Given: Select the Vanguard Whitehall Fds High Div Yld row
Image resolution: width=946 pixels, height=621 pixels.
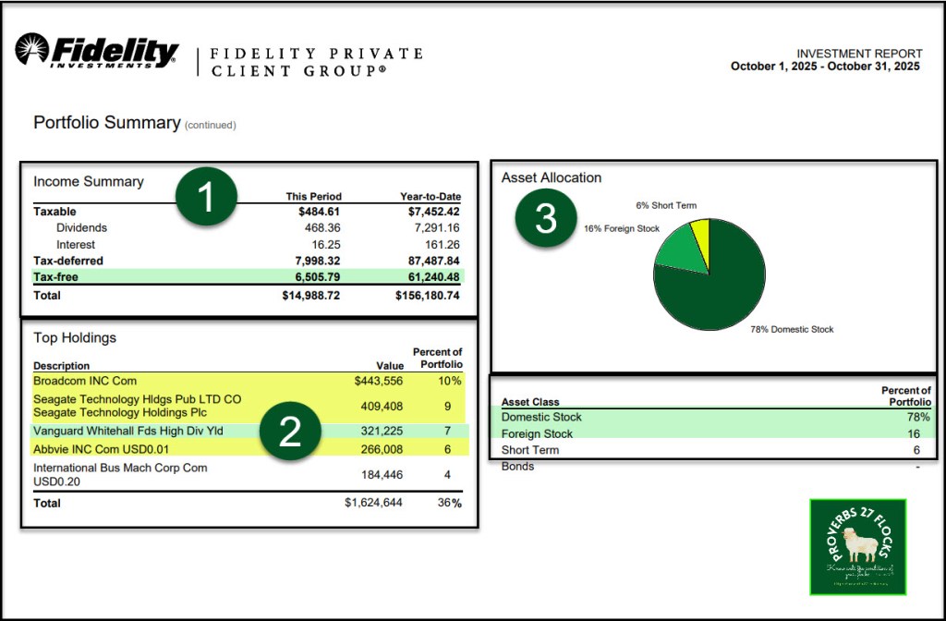Looking at the screenshot, I should pyautogui.click(x=129, y=431).
